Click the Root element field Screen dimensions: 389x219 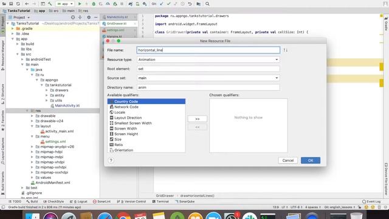point(208,69)
